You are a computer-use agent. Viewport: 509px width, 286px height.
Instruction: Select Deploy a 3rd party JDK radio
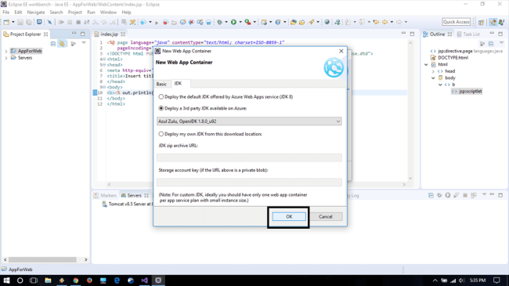coord(161,108)
